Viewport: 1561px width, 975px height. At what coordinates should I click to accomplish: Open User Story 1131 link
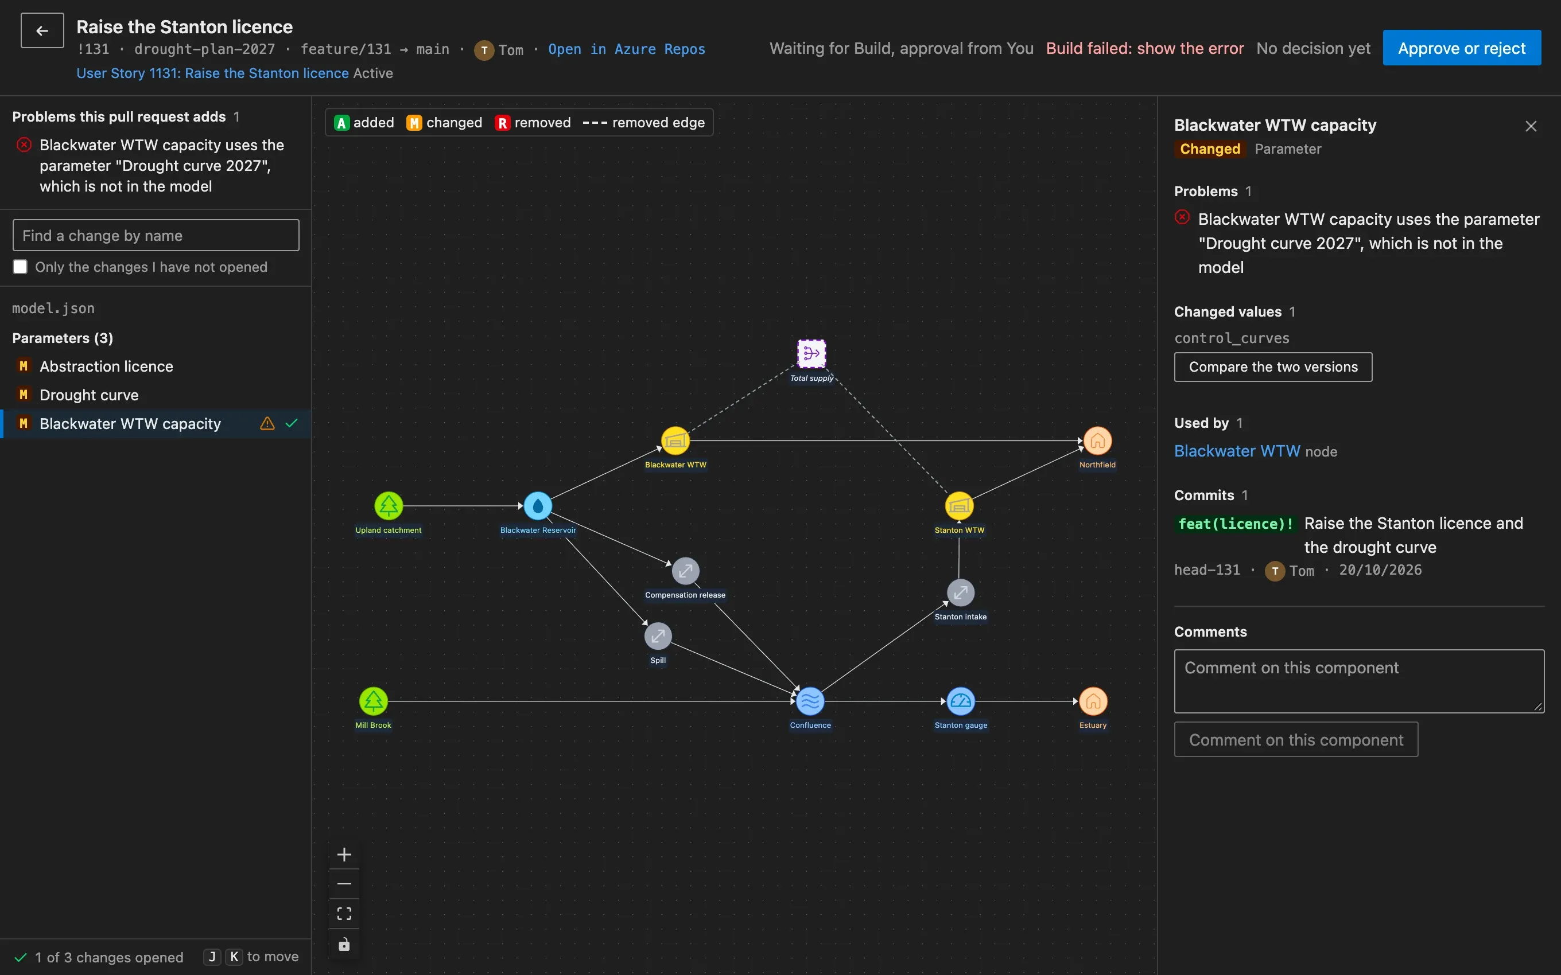click(x=213, y=73)
